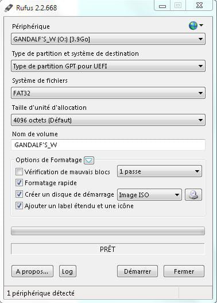This screenshot has width=217, height=303.
Task: Open the Périphérique device dropdown
Action: [x=108, y=39]
